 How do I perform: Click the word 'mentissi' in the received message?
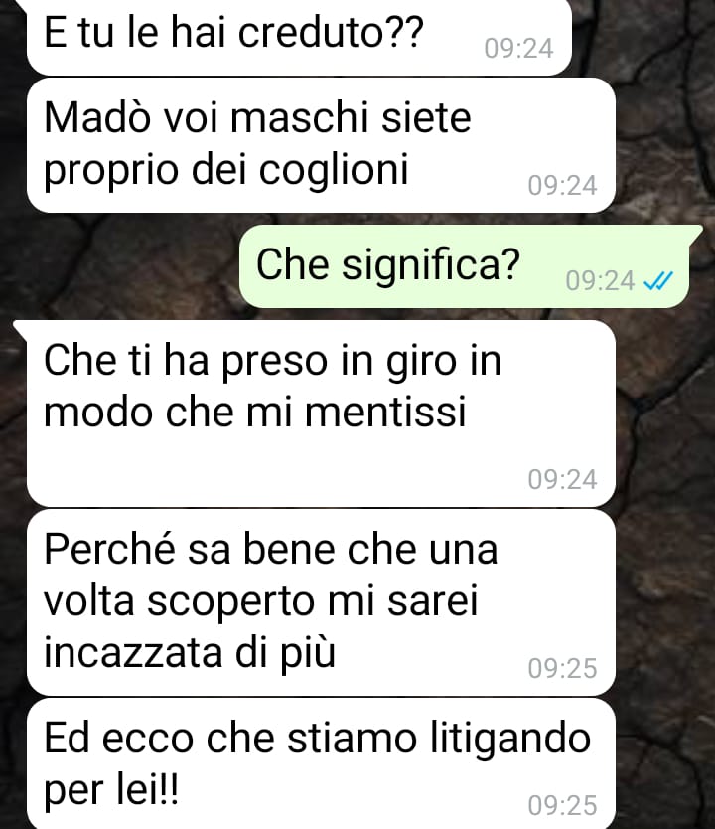click(385, 412)
